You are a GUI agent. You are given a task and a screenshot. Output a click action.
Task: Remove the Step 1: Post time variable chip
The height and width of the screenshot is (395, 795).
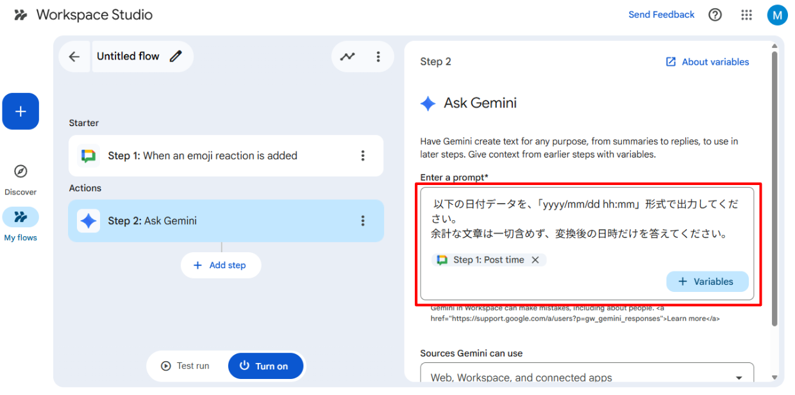pyautogui.click(x=535, y=260)
